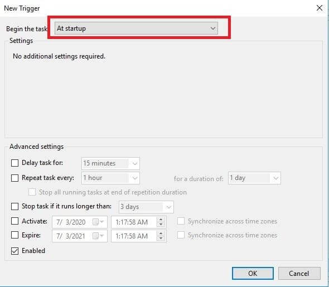The width and height of the screenshot is (329, 287).
Task: Close the New Trigger dialog
Action: (320, 8)
